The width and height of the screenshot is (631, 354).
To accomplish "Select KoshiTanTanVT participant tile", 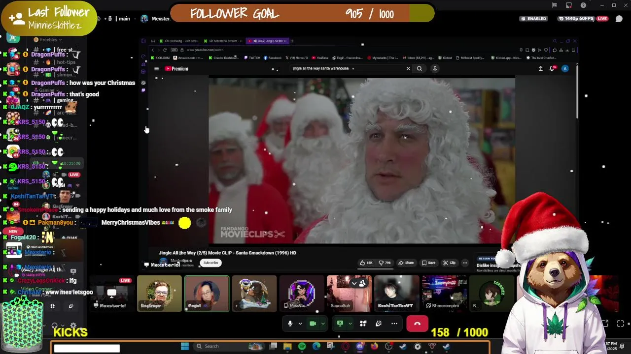I will click(396, 294).
